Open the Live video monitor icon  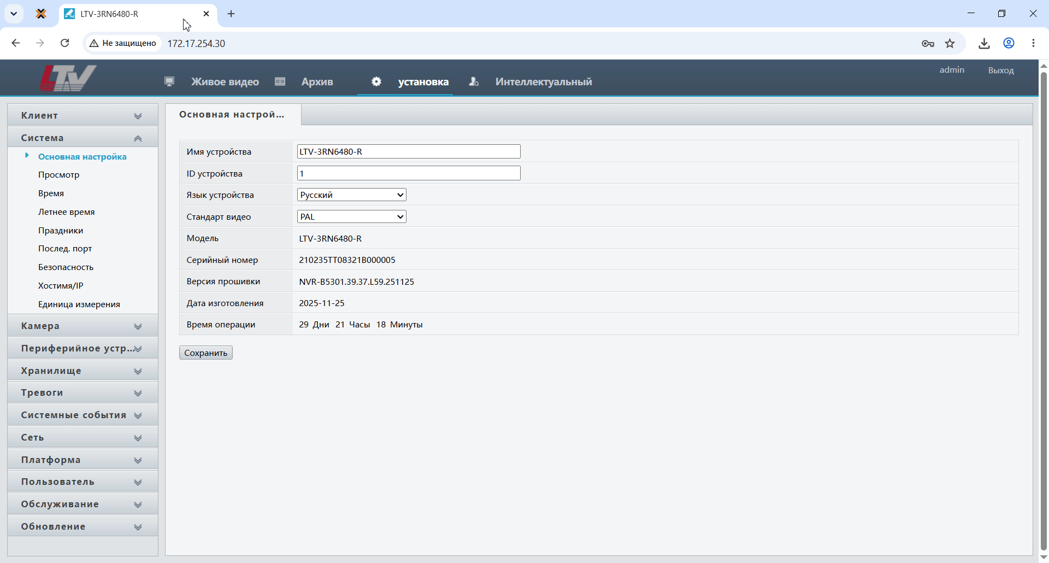[x=169, y=81]
